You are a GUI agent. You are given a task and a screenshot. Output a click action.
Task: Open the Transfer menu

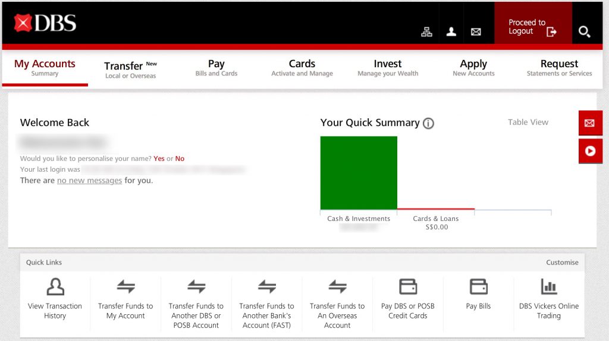pos(130,70)
